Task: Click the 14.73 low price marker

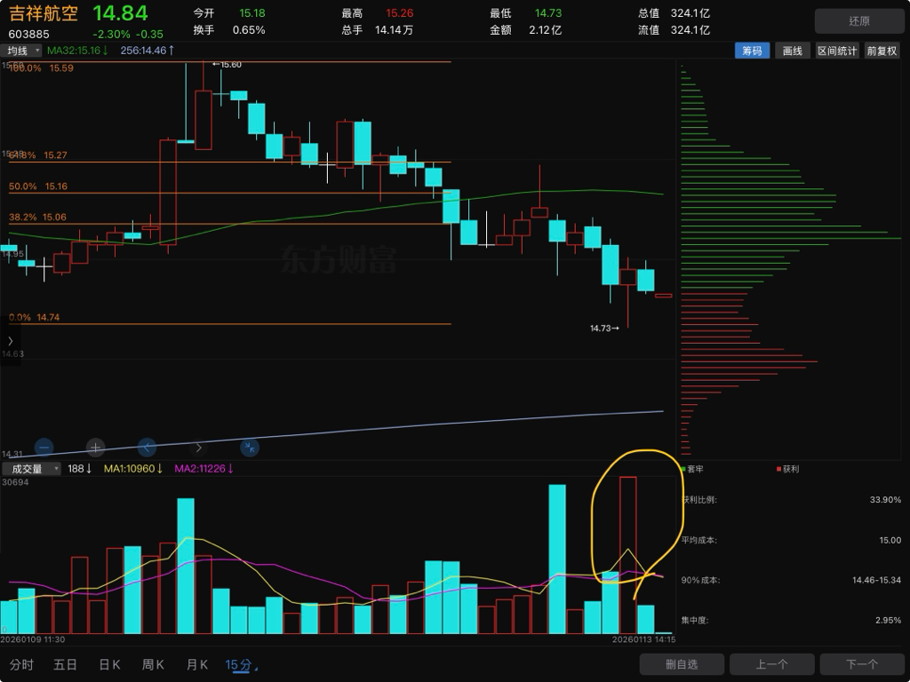Action: tap(604, 329)
